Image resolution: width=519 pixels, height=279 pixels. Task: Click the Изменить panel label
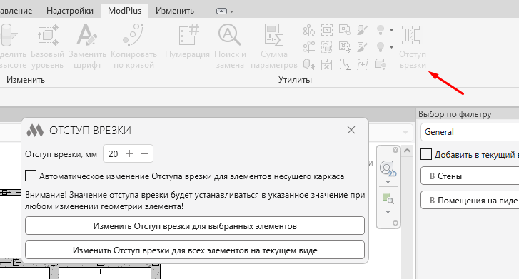click(x=26, y=80)
